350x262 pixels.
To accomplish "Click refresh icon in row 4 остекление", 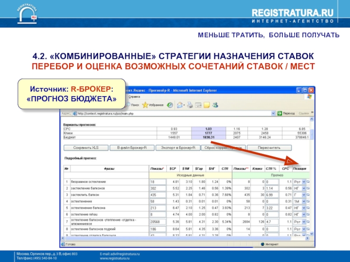I will 308,201.
